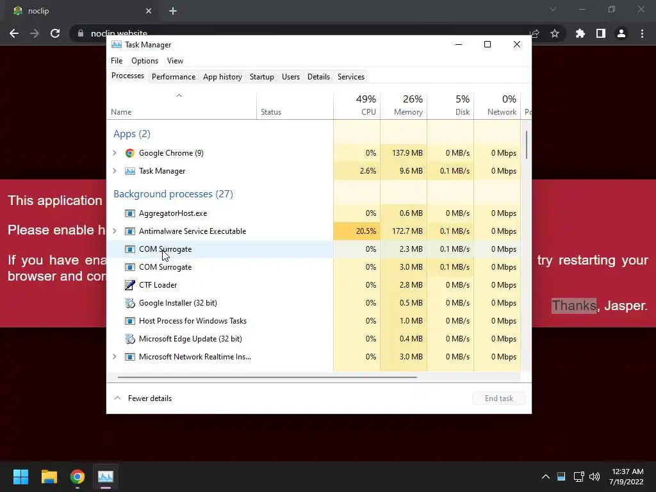Click the Host Process for Windows Tasks icon
The image size is (656, 492).
point(129,321)
